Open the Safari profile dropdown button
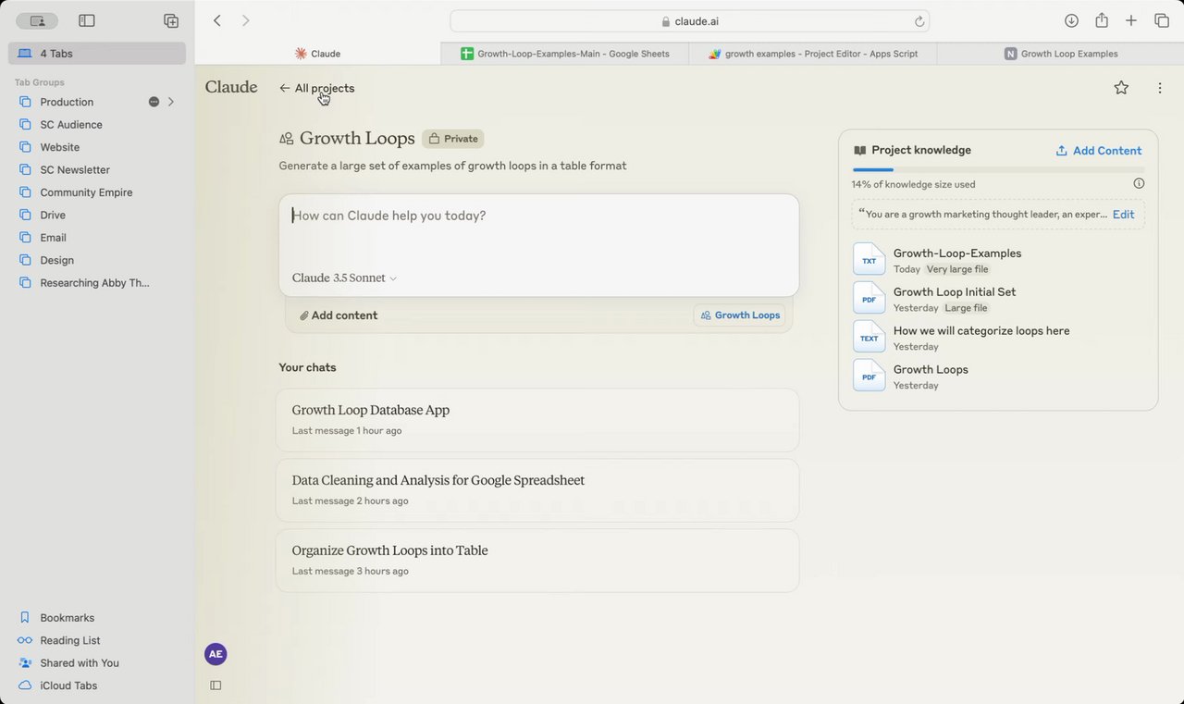1184x704 pixels. pyautogui.click(x=37, y=20)
